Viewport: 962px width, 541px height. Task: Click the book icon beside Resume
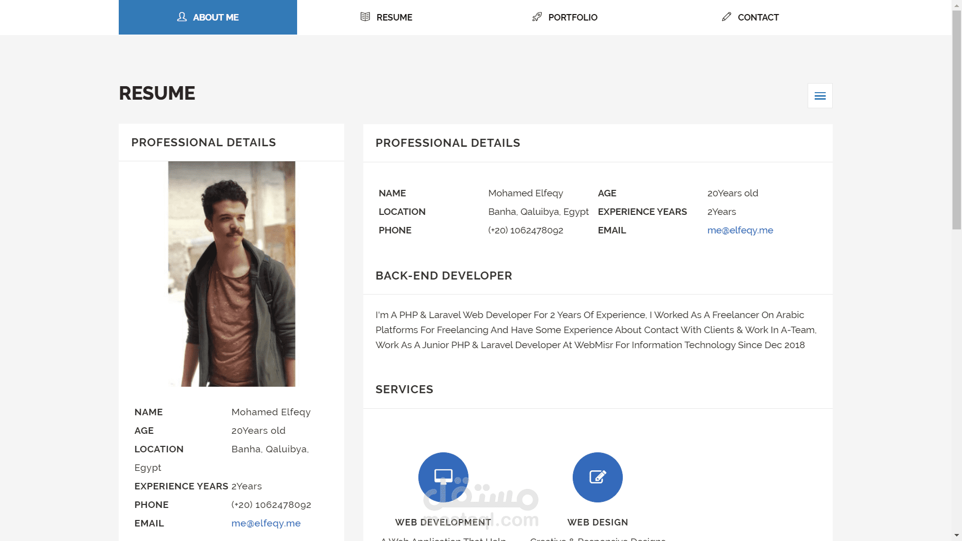click(365, 17)
